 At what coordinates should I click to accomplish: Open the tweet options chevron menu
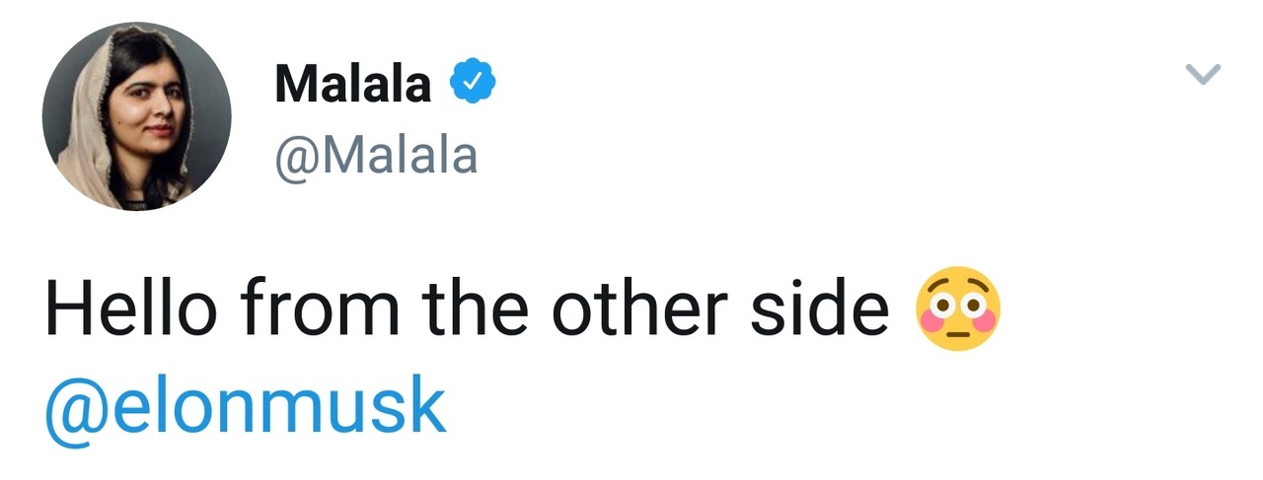tap(1203, 75)
